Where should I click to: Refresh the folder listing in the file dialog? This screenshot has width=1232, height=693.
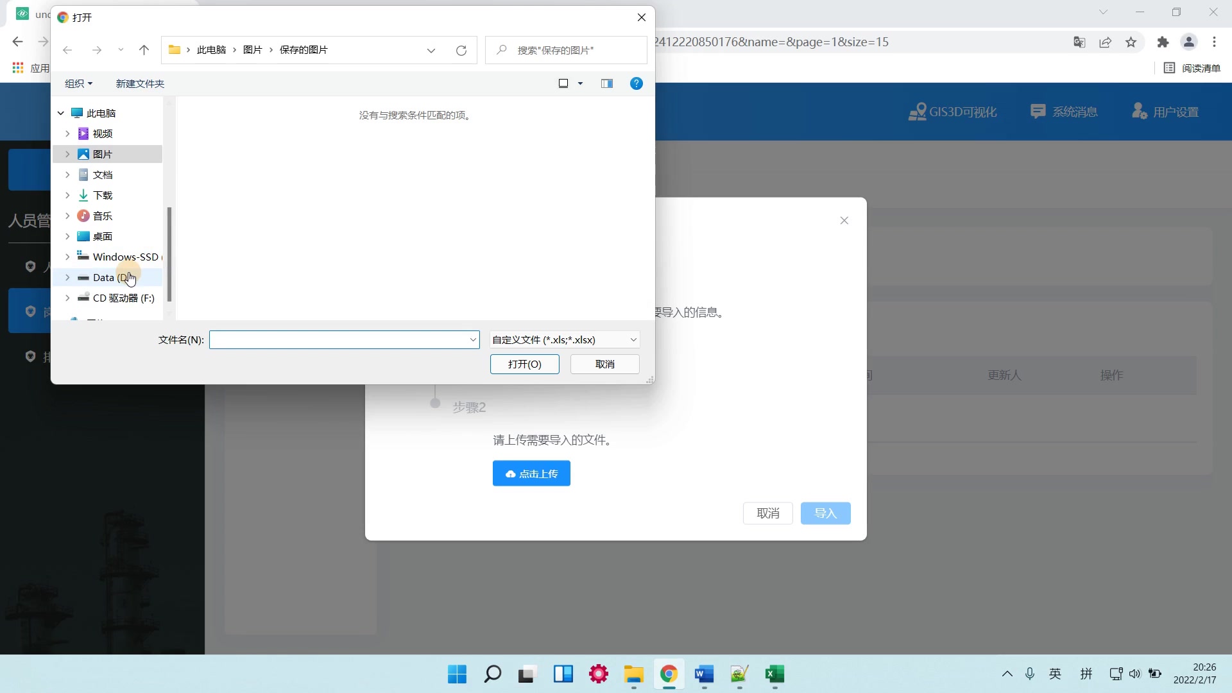click(461, 50)
